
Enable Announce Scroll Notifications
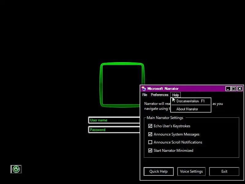coord(150,142)
